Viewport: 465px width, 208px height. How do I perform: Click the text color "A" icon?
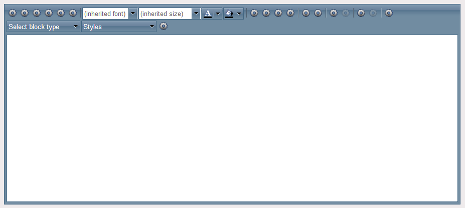pos(208,14)
